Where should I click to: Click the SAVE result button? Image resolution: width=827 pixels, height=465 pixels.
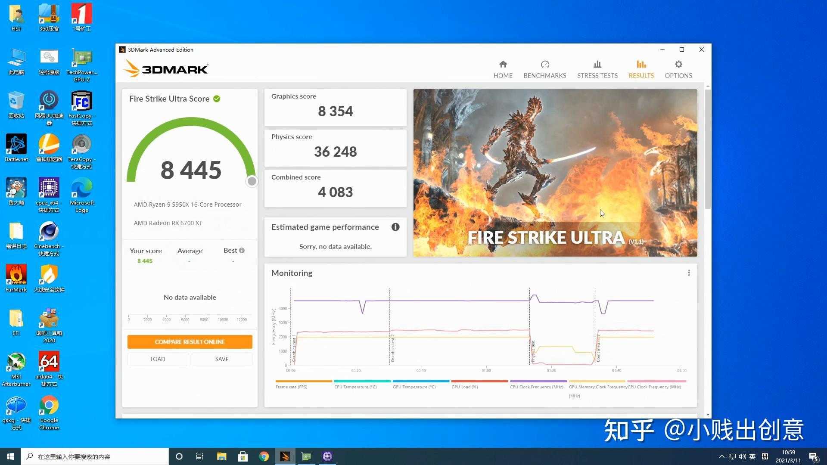221,358
